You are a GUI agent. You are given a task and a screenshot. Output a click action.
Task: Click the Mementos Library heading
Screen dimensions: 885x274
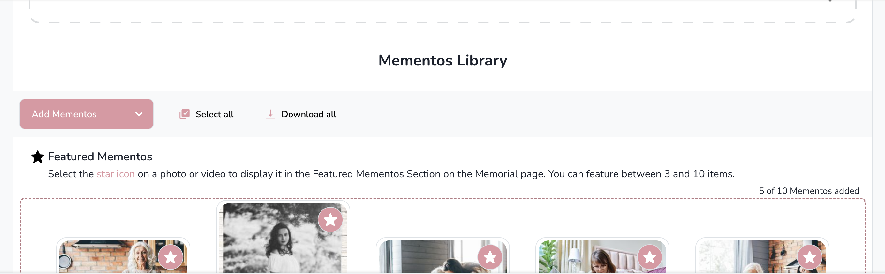(442, 60)
